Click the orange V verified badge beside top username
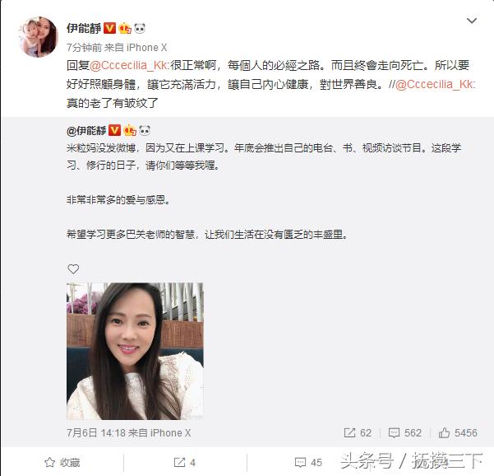 [x=109, y=28]
